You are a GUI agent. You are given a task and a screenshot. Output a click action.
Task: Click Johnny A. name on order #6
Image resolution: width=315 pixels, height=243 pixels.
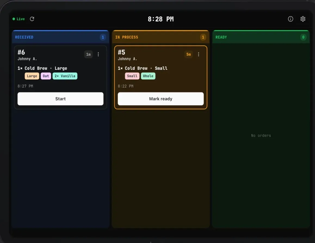click(x=27, y=59)
